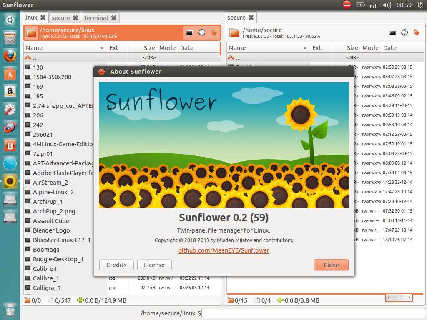427x320 pixels.
Task: Open system gear menu in top bar
Action: [x=420, y=5]
